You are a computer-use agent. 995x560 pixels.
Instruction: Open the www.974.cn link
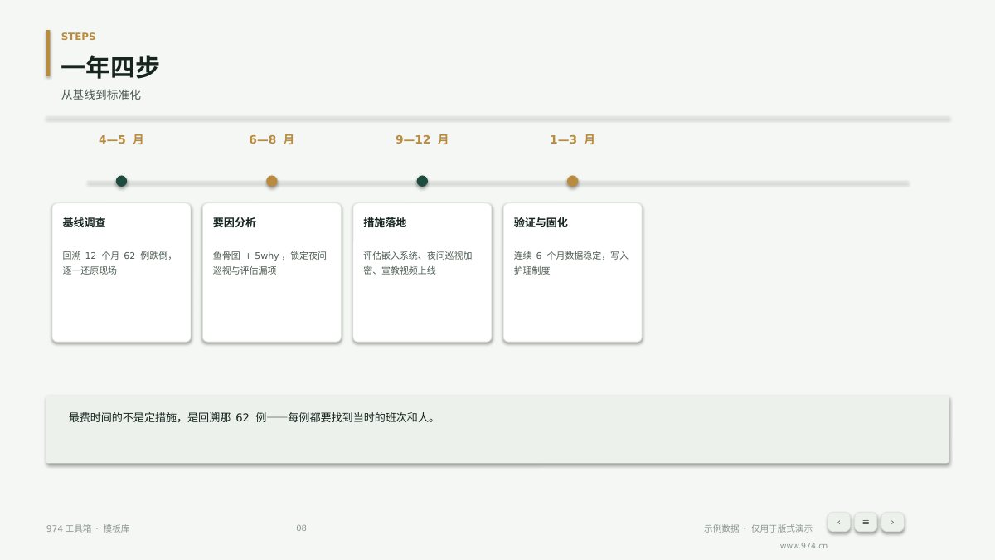(803, 546)
